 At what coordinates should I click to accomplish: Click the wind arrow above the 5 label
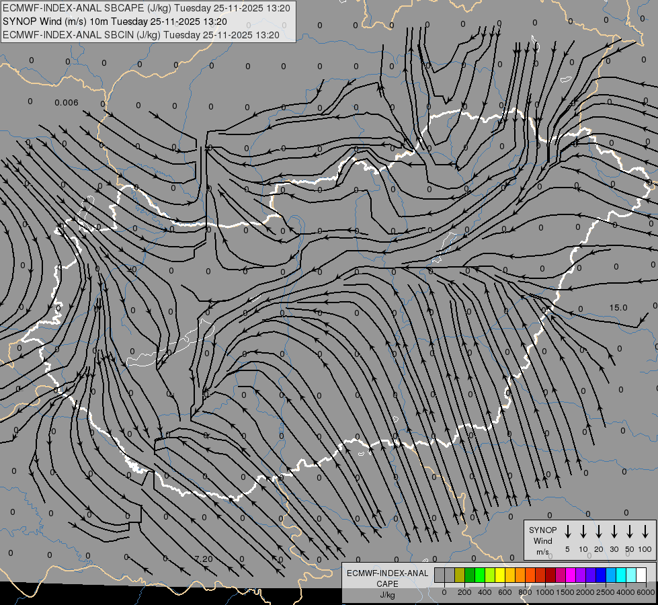click(x=567, y=531)
